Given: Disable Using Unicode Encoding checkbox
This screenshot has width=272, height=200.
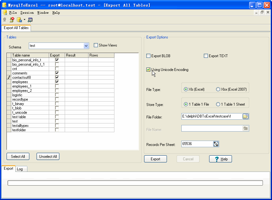Looking at the screenshot, I should (x=148, y=70).
